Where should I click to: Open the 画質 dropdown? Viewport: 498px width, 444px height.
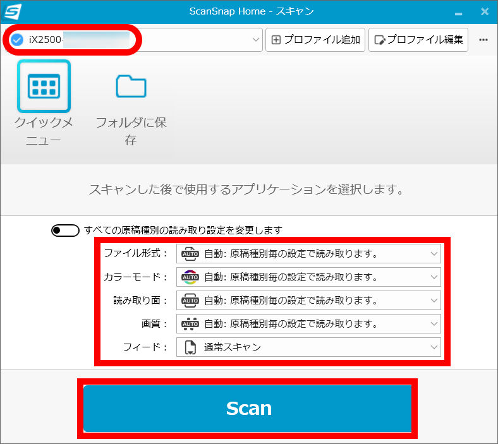308,324
